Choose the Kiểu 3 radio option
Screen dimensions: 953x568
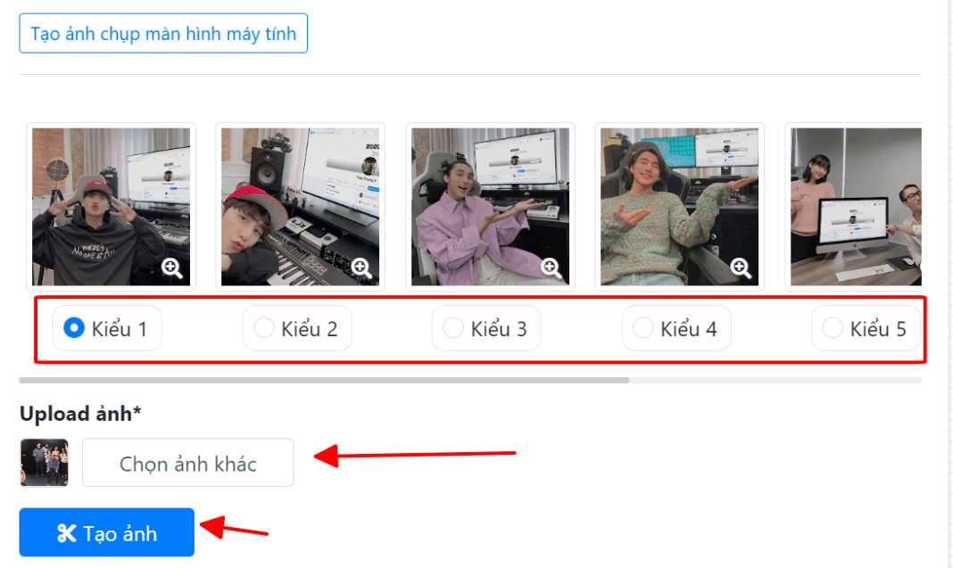tap(453, 328)
